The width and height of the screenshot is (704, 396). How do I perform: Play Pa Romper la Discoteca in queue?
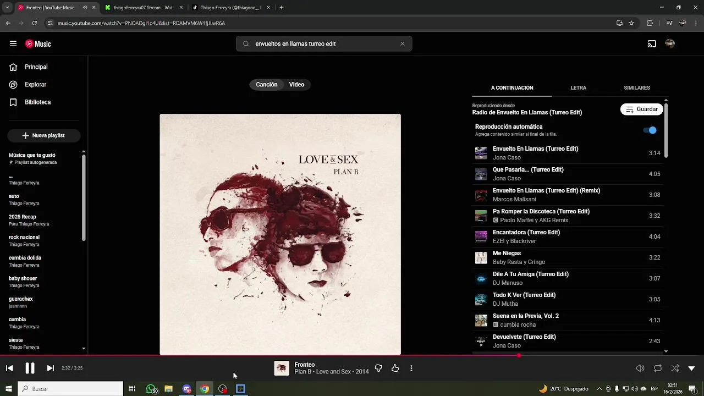coord(568,216)
